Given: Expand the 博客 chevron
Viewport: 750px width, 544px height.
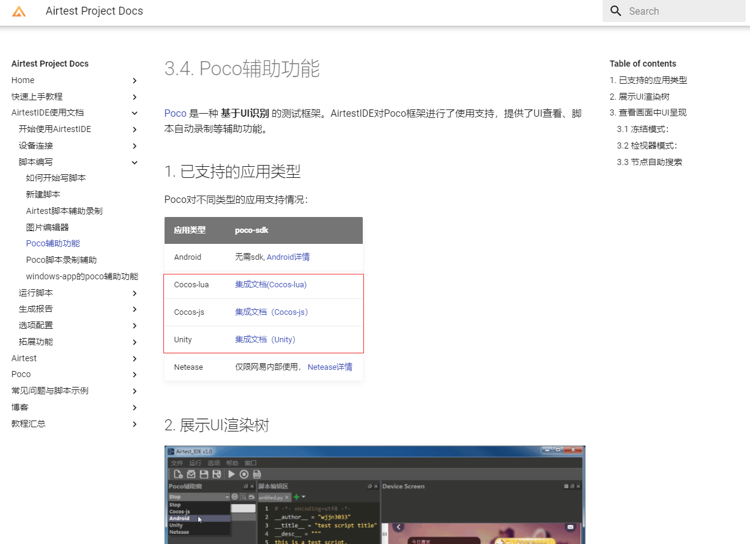Looking at the screenshot, I should click(135, 408).
